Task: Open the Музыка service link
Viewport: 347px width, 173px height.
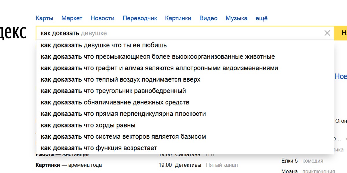Action: click(x=236, y=18)
